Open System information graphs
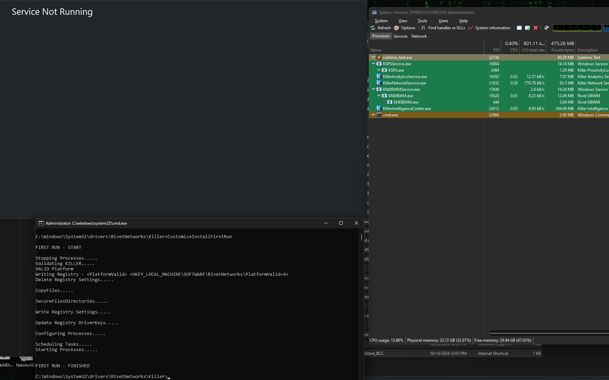609x380 pixels. 489,28
